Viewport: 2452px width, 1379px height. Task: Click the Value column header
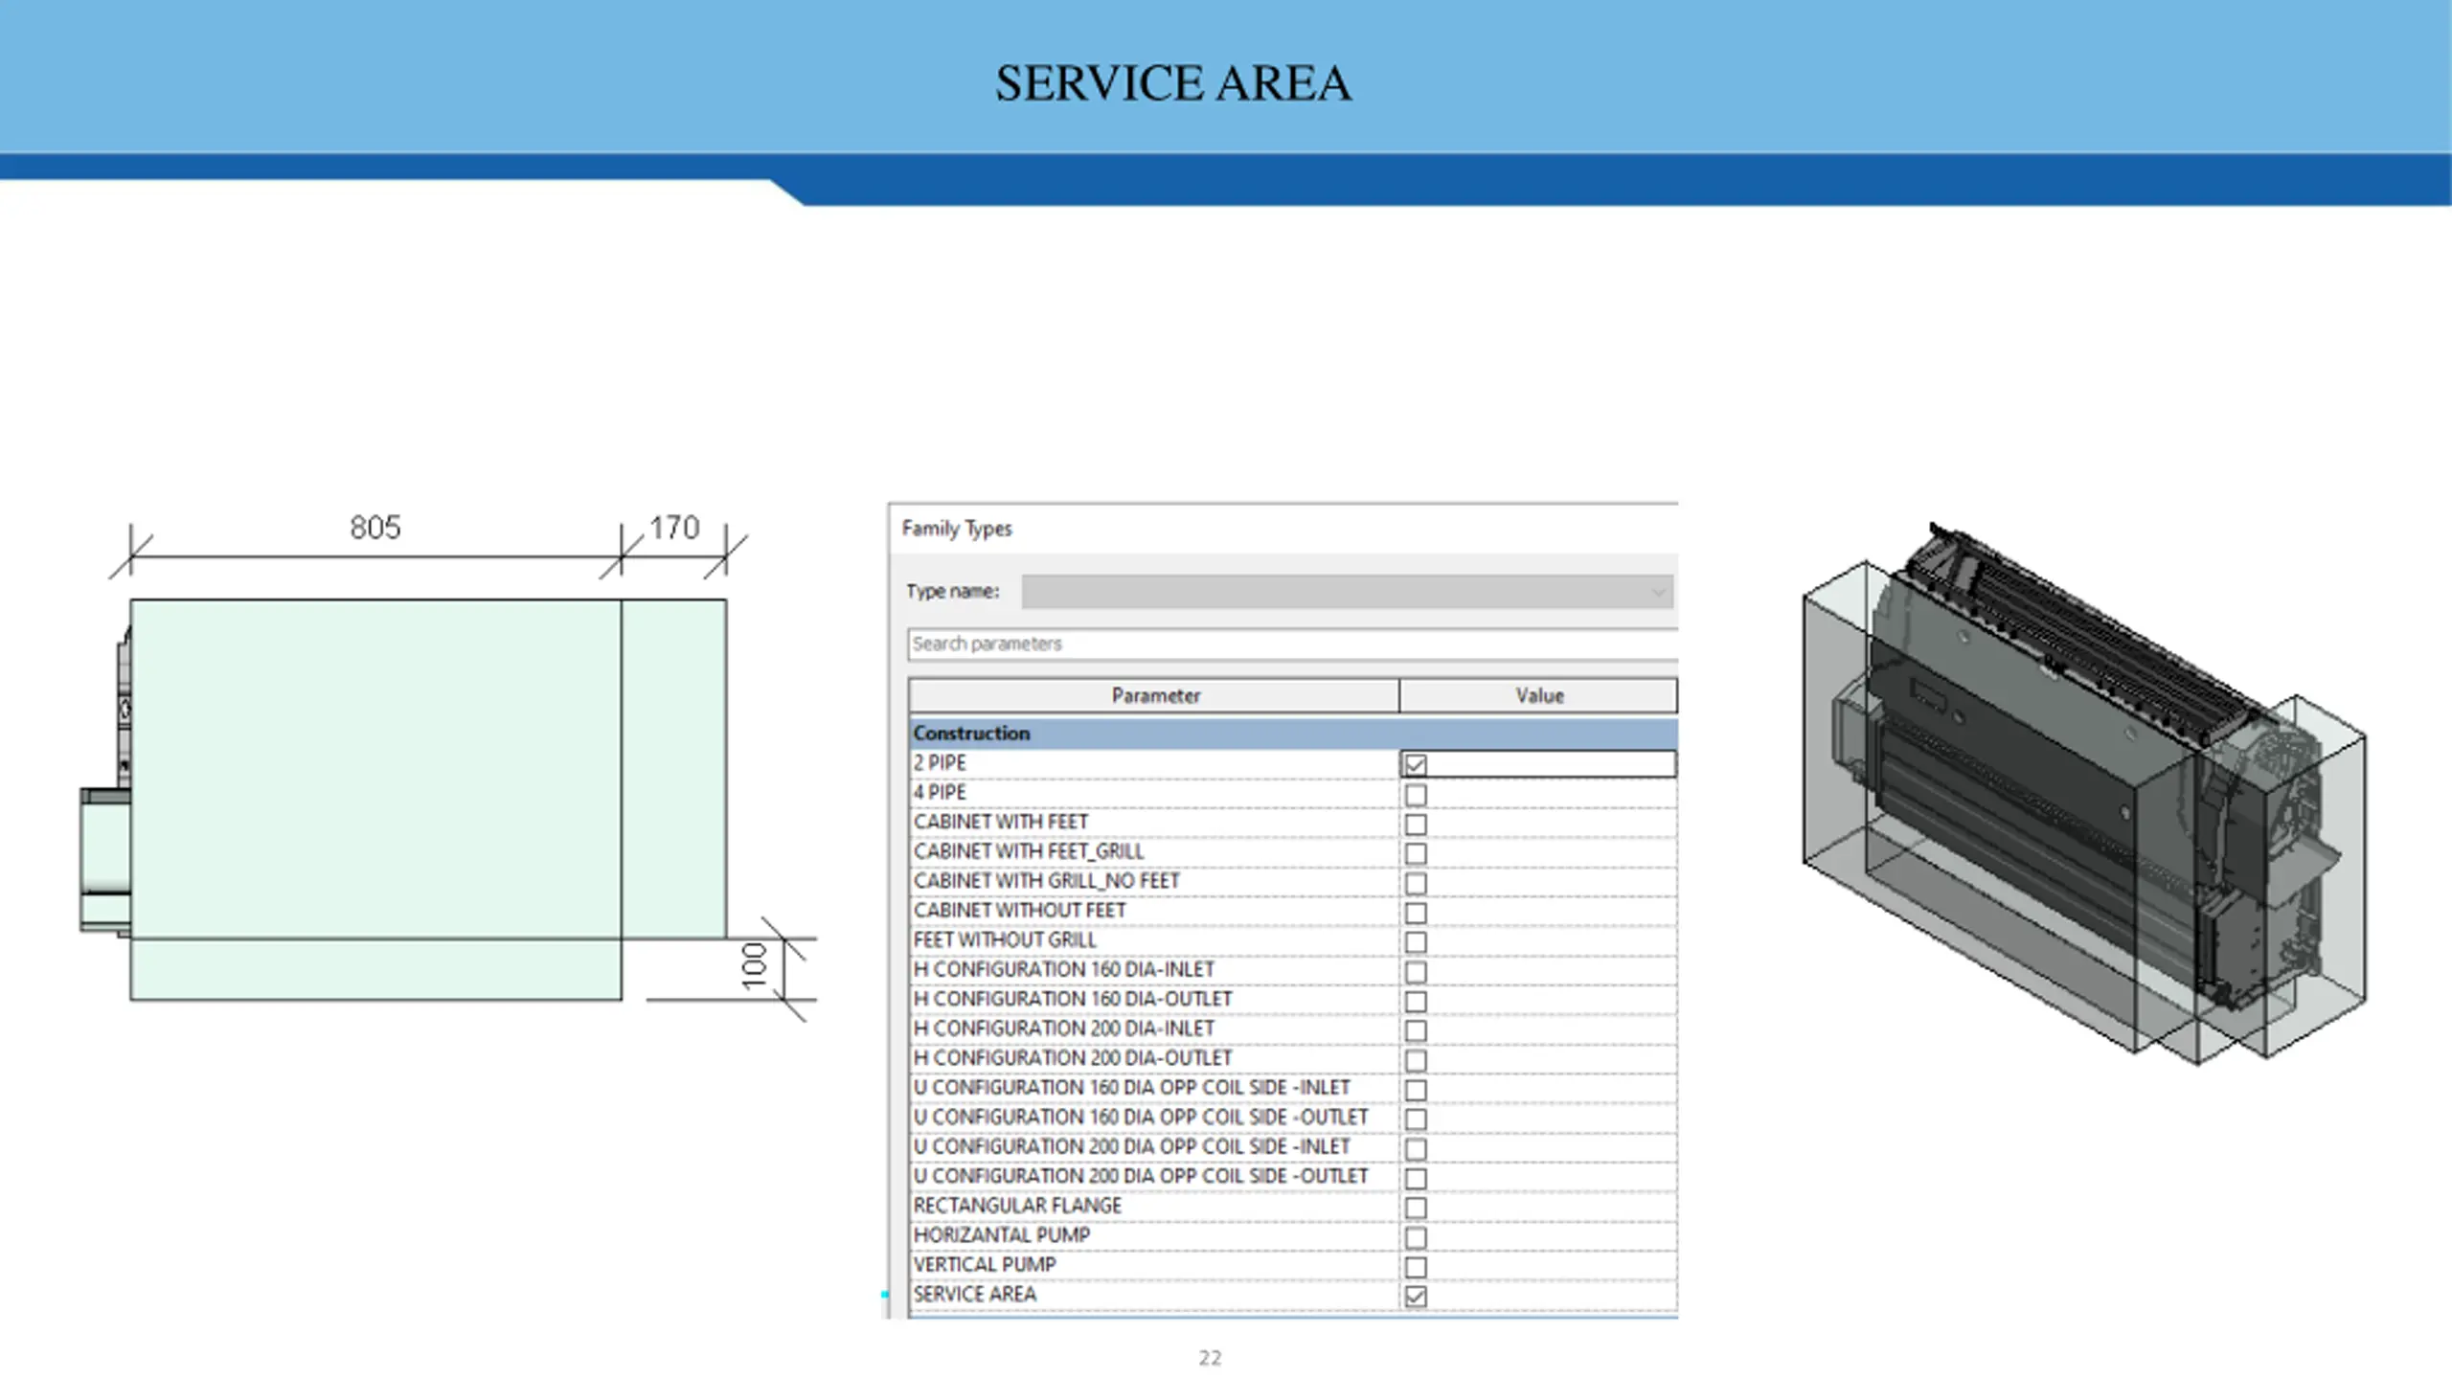1538,696
